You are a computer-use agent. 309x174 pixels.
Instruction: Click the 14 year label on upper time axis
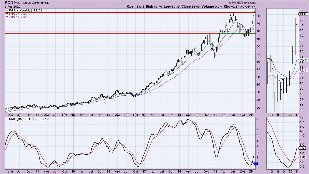pyautogui.click(x=37, y=115)
